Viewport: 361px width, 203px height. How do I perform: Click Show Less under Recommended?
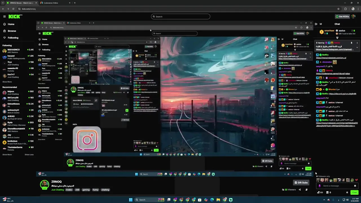(29, 155)
